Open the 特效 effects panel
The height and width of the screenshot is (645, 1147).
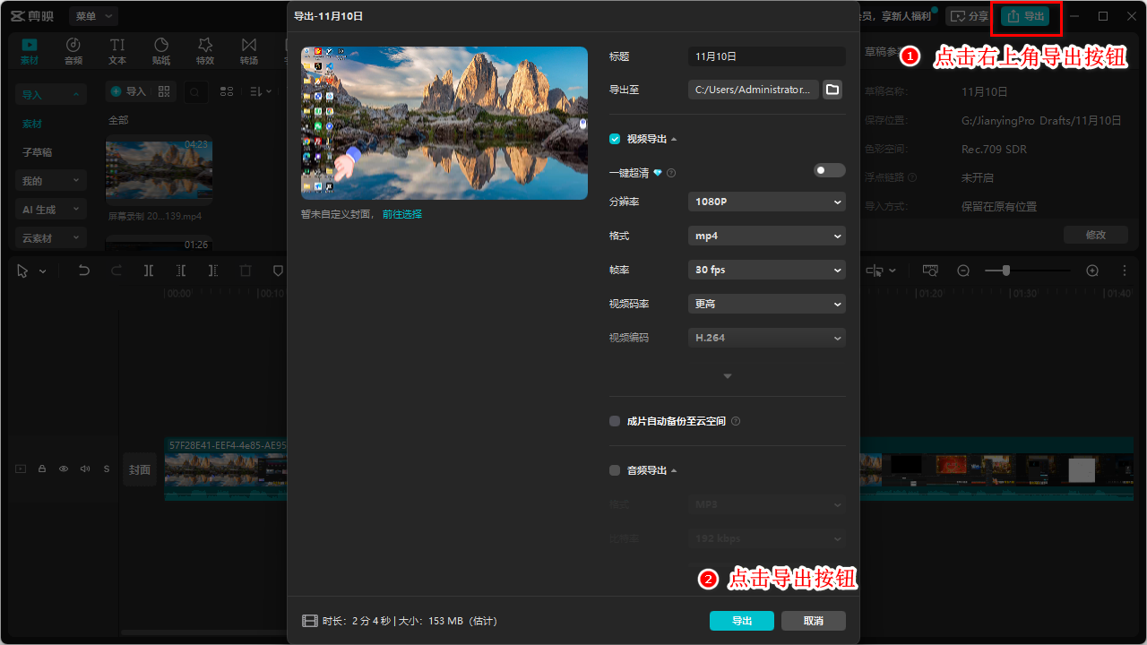(204, 50)
